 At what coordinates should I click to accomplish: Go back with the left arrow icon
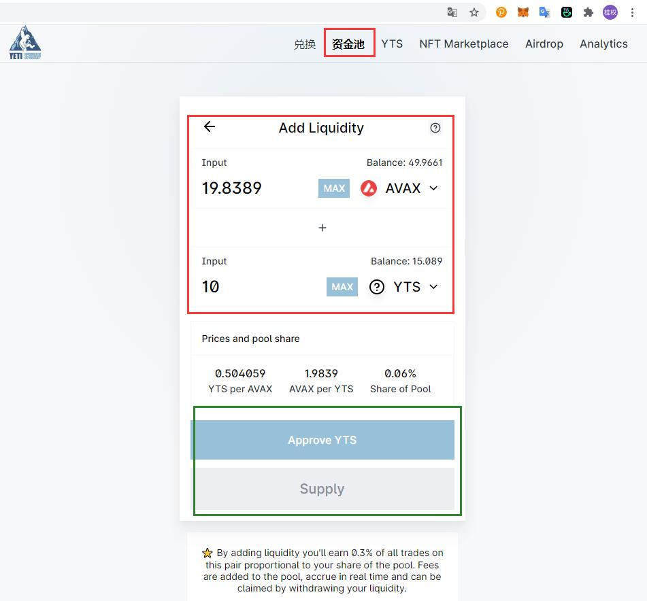[209, 126]
